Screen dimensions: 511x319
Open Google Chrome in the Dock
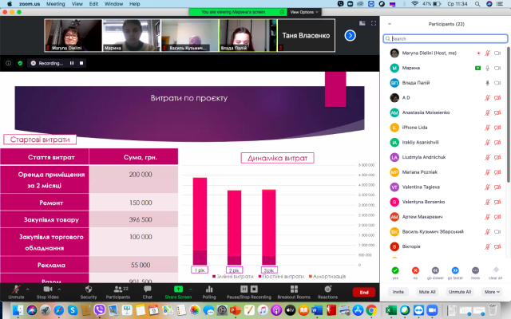coord(371,310)
